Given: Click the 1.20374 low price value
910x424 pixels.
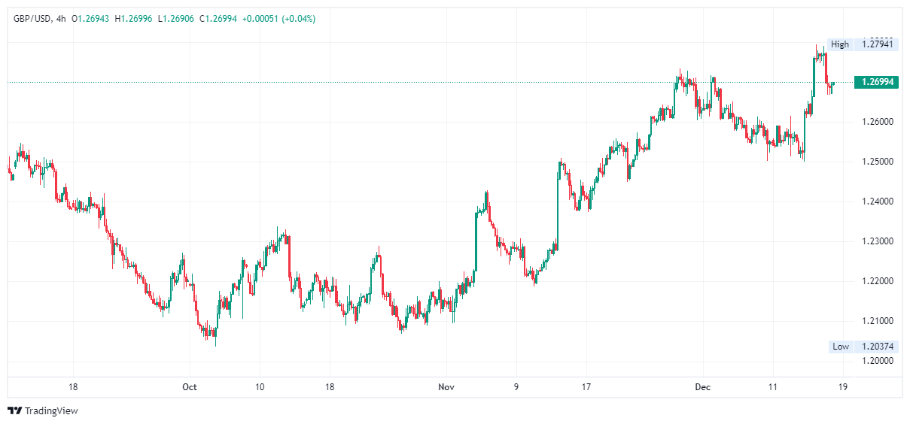Looking at the screenshot, I should (877, 347).
